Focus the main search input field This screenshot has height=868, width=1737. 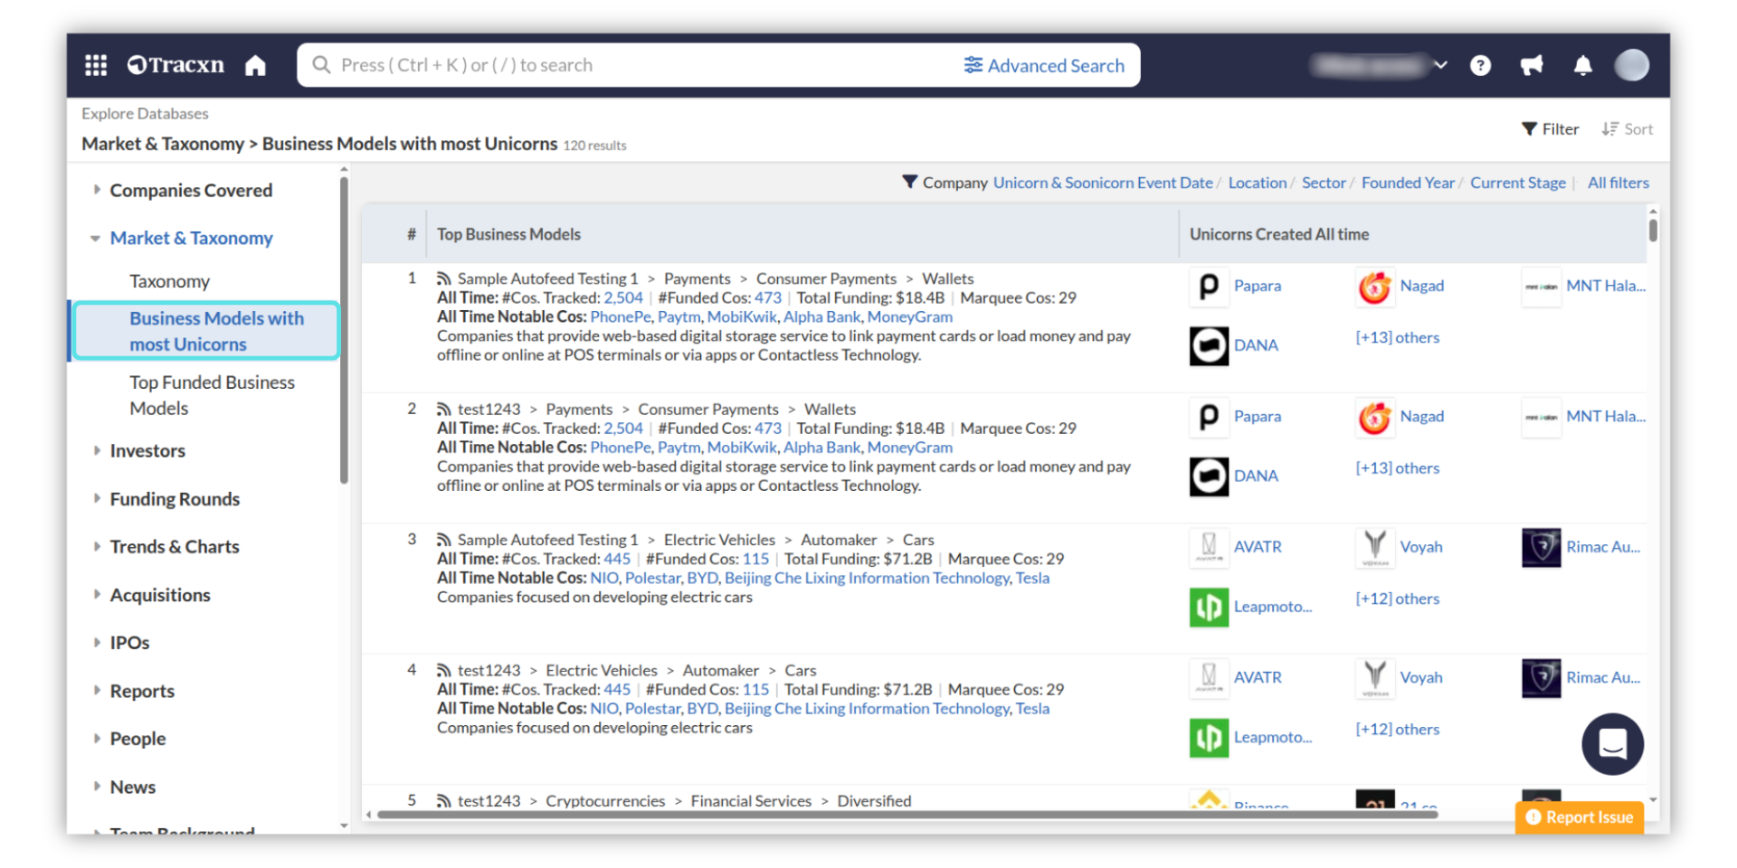pos(633,65)
